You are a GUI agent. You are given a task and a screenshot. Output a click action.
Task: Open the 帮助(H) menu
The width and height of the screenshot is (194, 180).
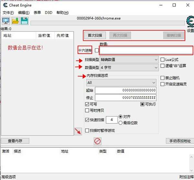tap(62, 13)
